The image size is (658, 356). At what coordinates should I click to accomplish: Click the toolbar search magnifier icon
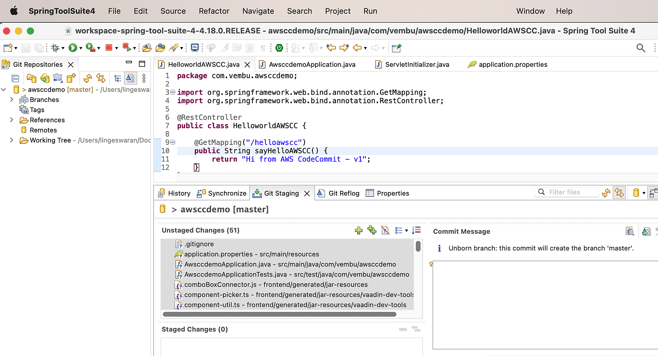[641, 48]
